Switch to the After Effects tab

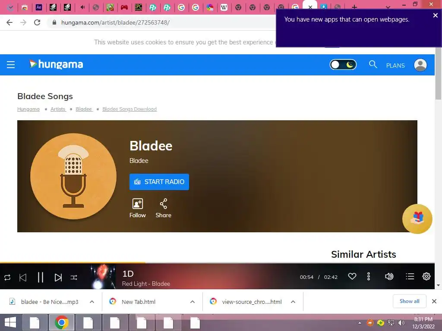tap(38, 7)
